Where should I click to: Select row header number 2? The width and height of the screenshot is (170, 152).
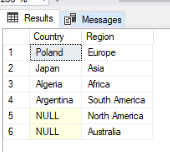click(x=16, y=68)
